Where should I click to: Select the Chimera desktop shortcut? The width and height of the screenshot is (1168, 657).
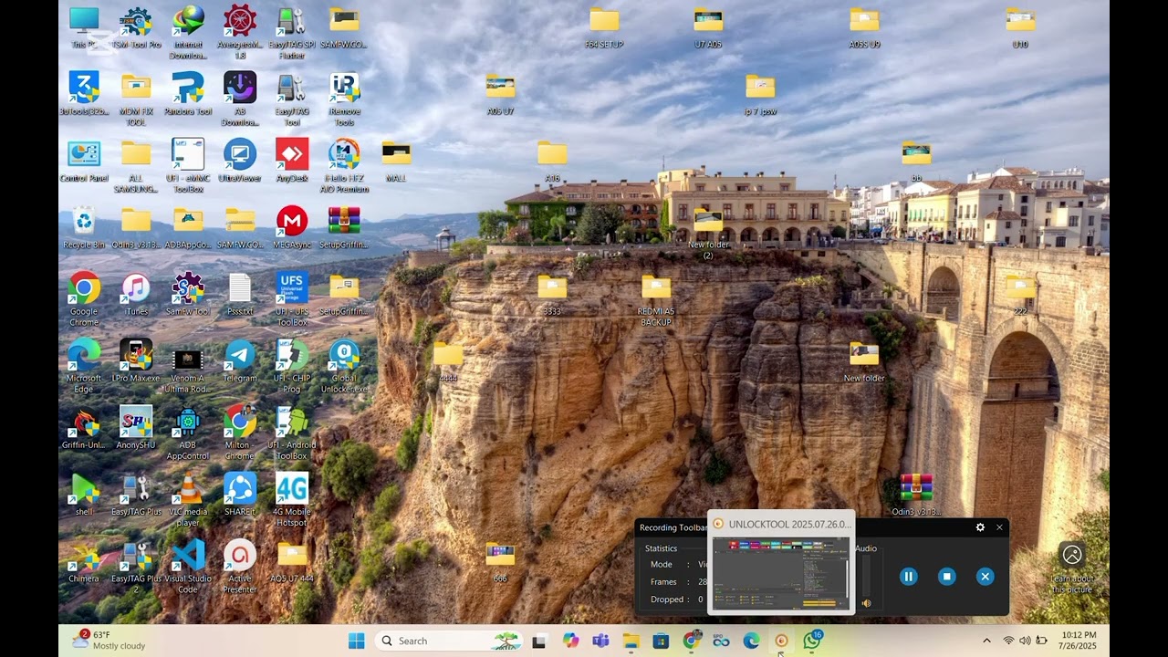[x=84, y=561]
